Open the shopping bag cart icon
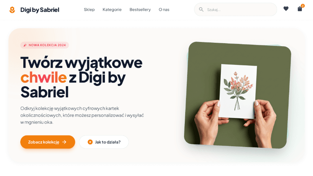 tap(300, 9)
